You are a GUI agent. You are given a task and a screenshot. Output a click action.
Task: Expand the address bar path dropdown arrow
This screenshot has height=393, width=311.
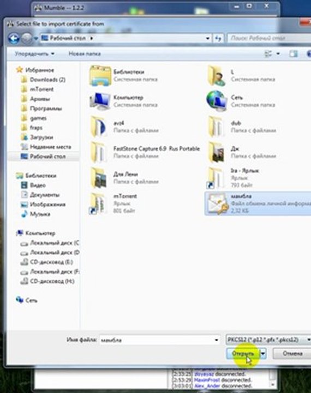coord(207,38)
